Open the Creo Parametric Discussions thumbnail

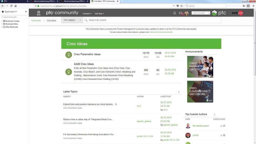click(200, 67)
